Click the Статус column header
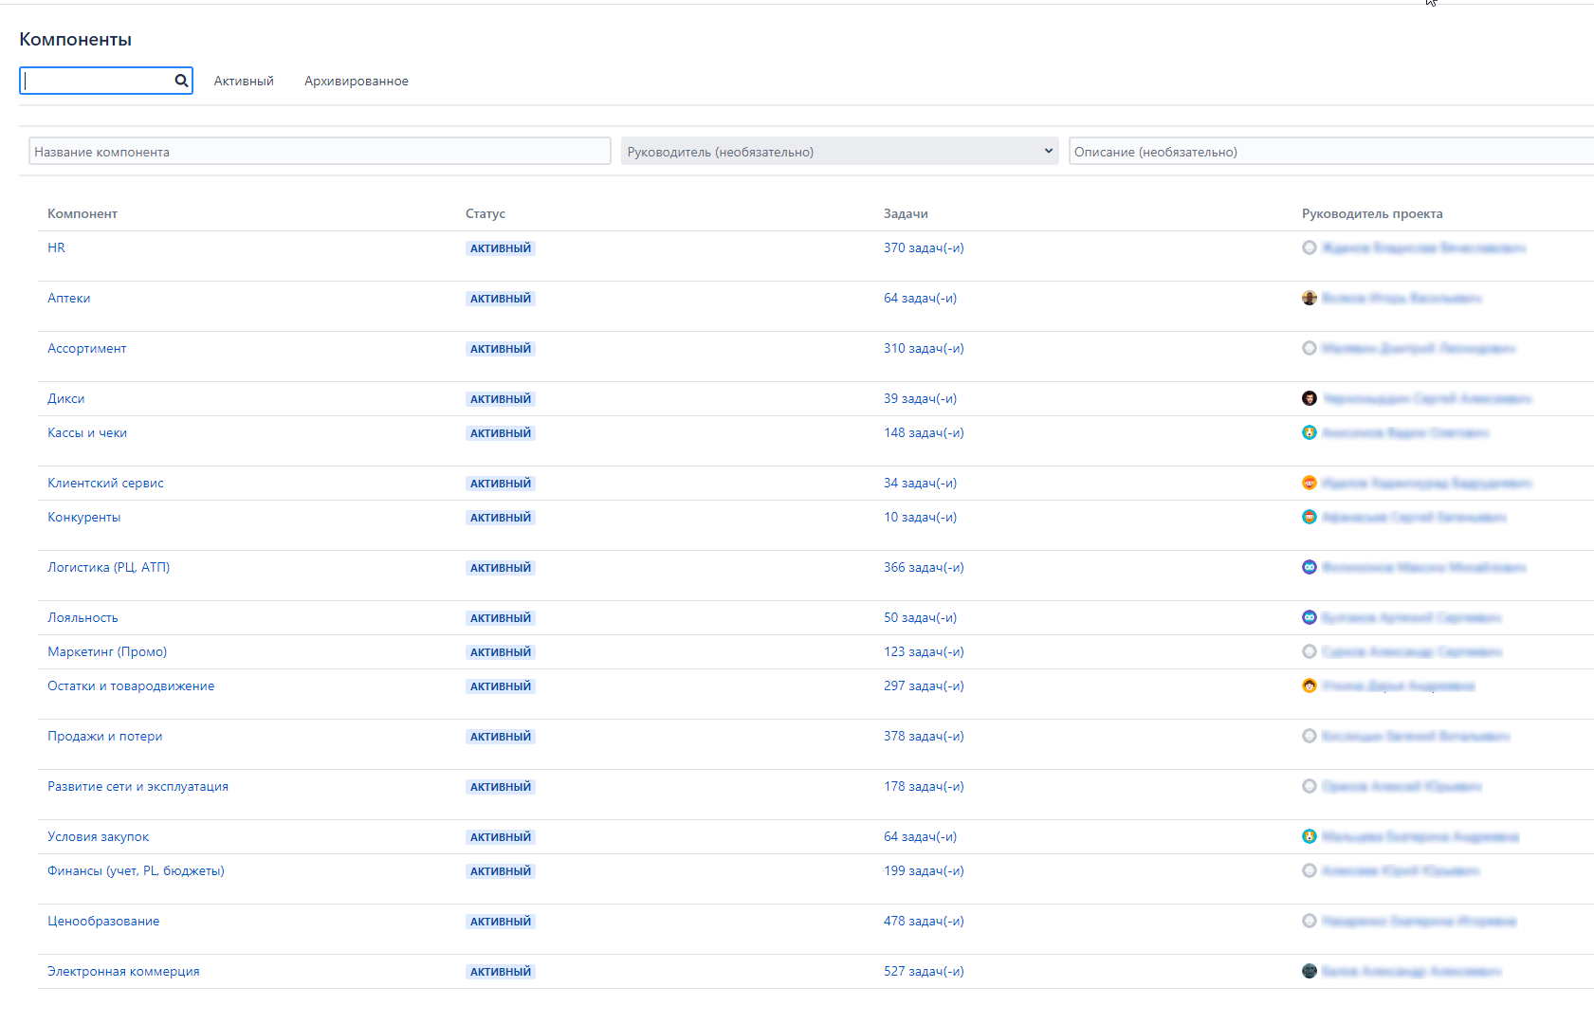This screenshot has width=1594, height=1024. (x=486, y=213)
